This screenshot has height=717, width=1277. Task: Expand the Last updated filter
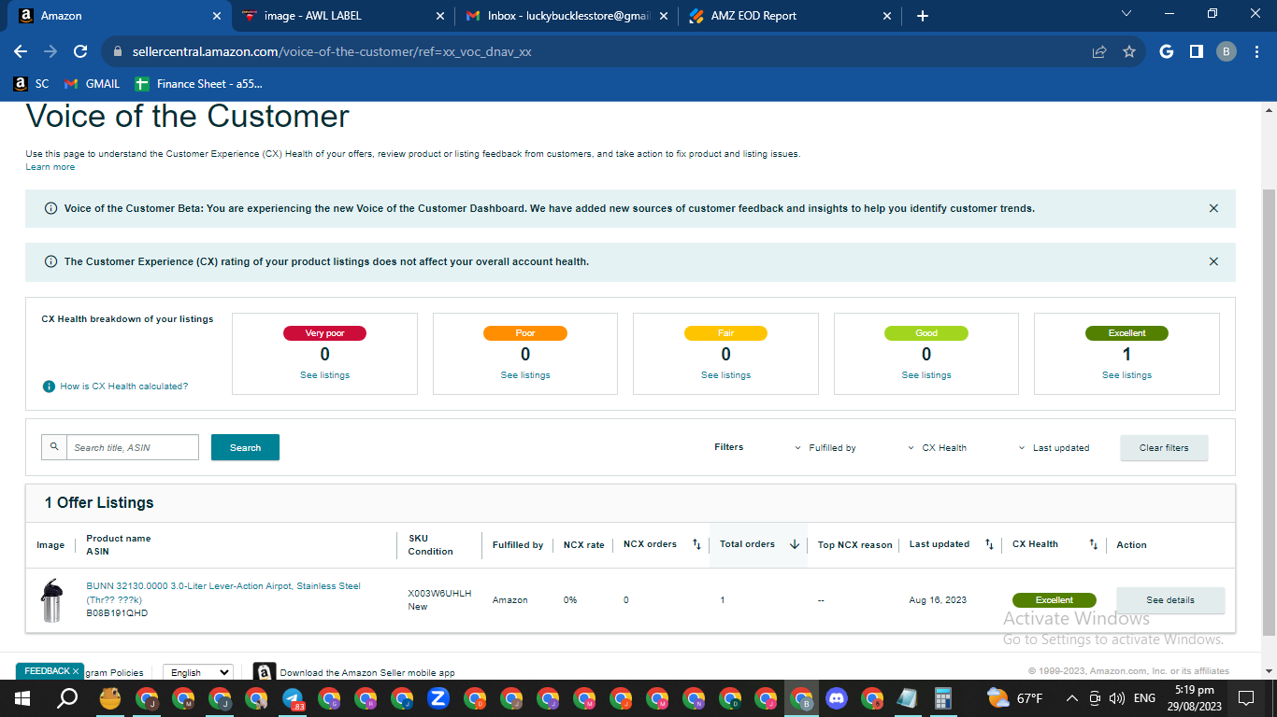[1054, 448]
